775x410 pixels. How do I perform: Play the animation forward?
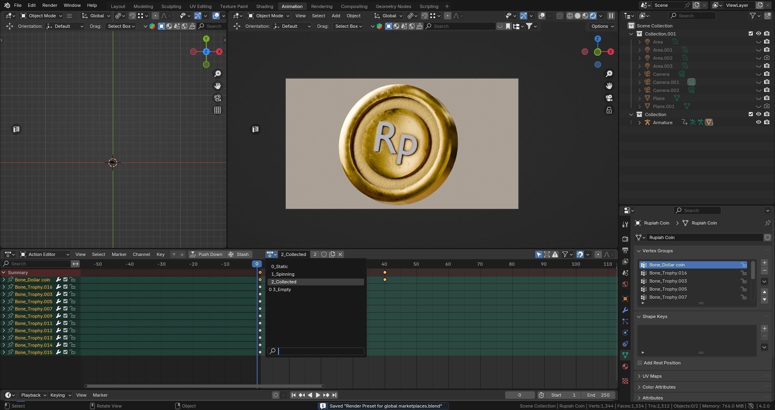coord(318,395)
